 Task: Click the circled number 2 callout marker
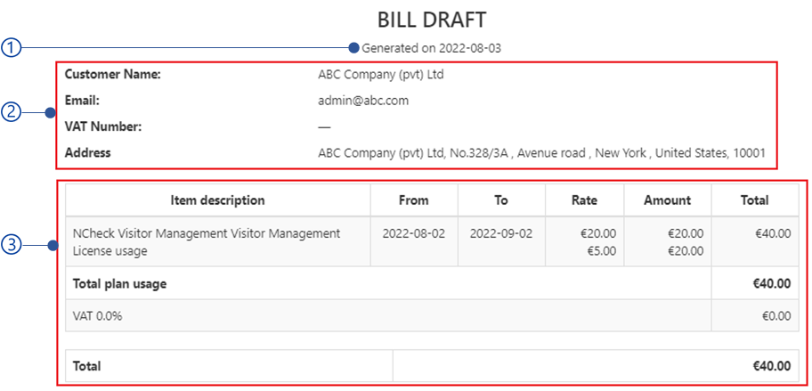(x=11, y=112)
